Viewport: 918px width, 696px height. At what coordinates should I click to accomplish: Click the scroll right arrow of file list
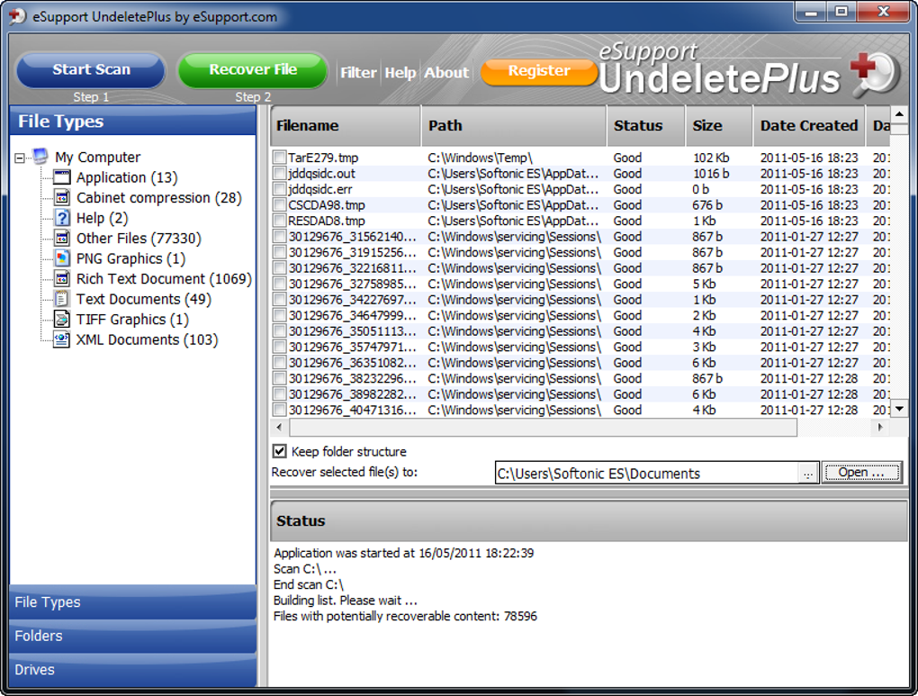pyautogui.click(x=880, y=427)
